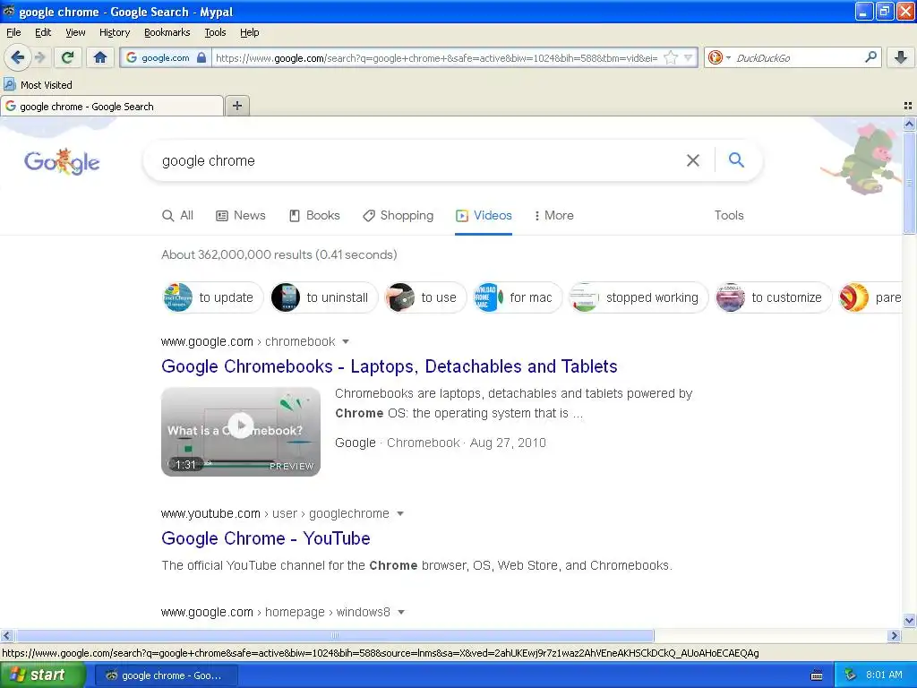The height and width of the screenshot is (688, 917).
Task: Expand the More search categories menu
Action: (553, 215)
